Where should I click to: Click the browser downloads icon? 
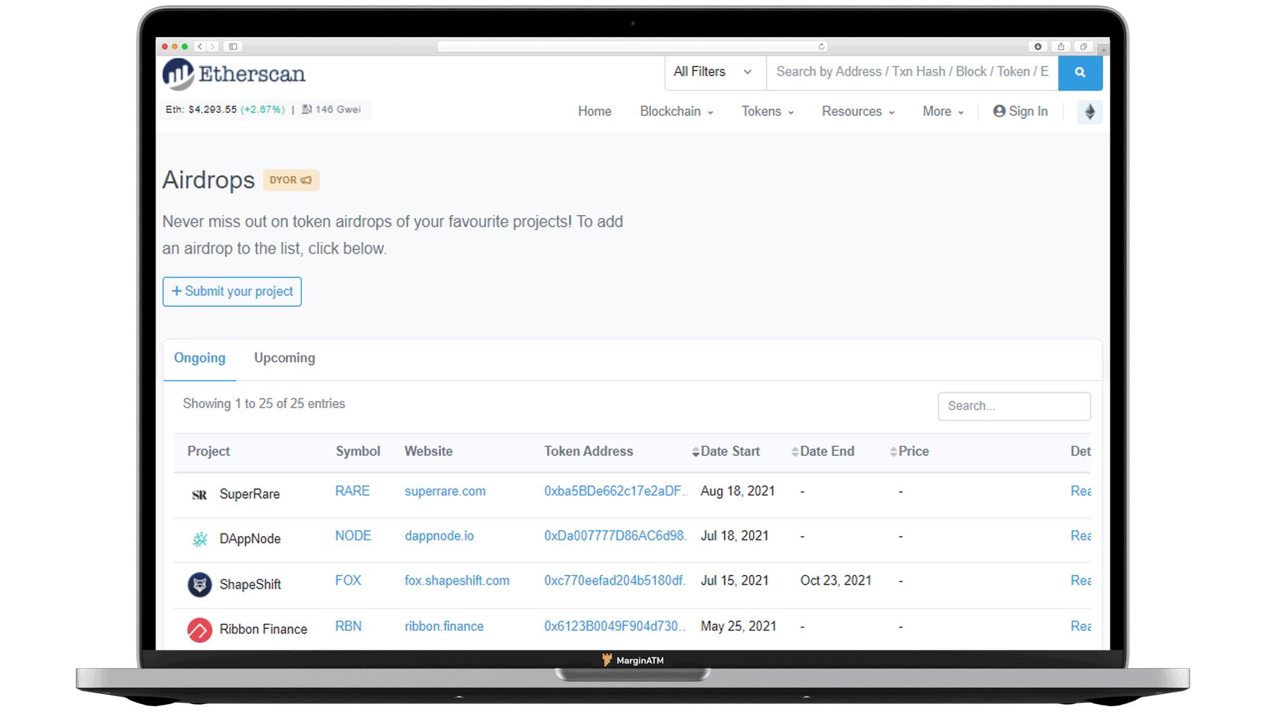click(x=1038, y=47)
